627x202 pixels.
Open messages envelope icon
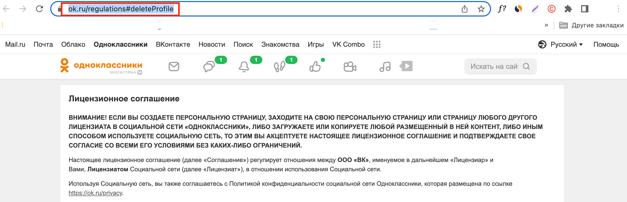pyautogui.click(x=174, y=67)
